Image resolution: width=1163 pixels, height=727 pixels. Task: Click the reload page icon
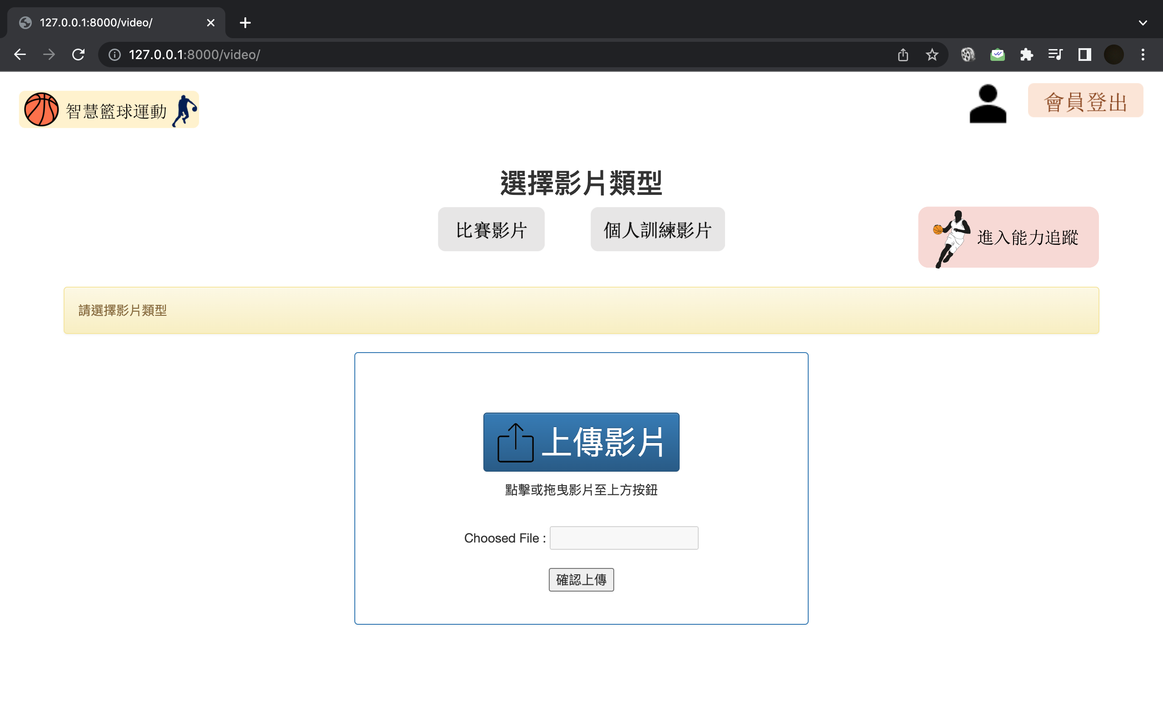pyautogui.click(x=78, y=55)
